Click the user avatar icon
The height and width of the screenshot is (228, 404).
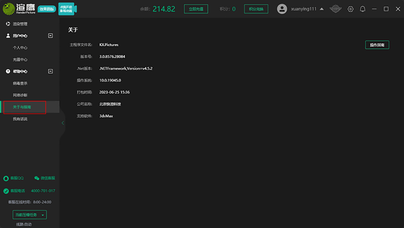(x=282, y=9)
